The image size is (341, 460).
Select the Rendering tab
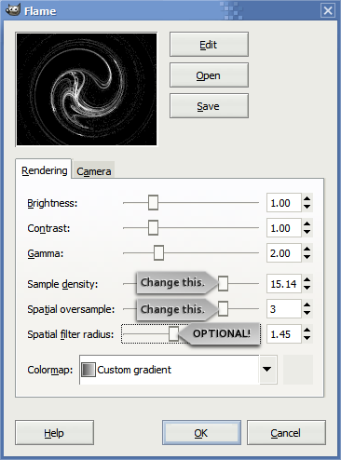point(44,170)
